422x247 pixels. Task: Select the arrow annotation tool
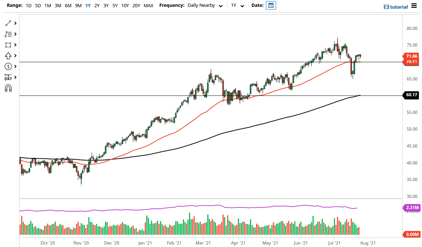(8, 56)
